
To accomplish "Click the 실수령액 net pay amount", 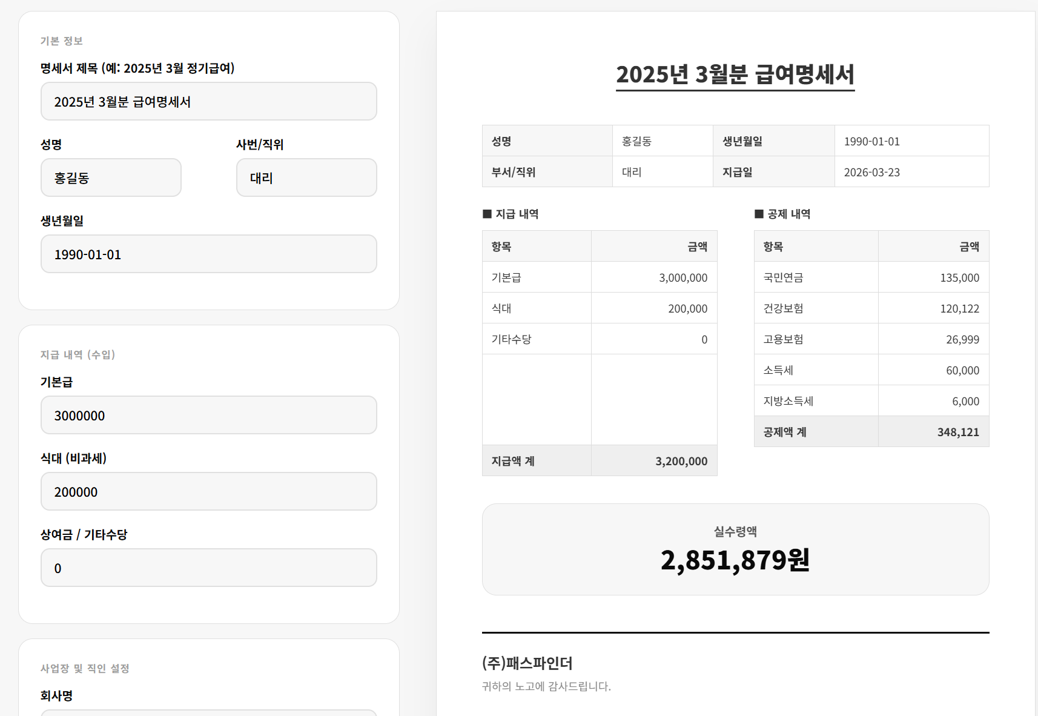I will point(735,560).
